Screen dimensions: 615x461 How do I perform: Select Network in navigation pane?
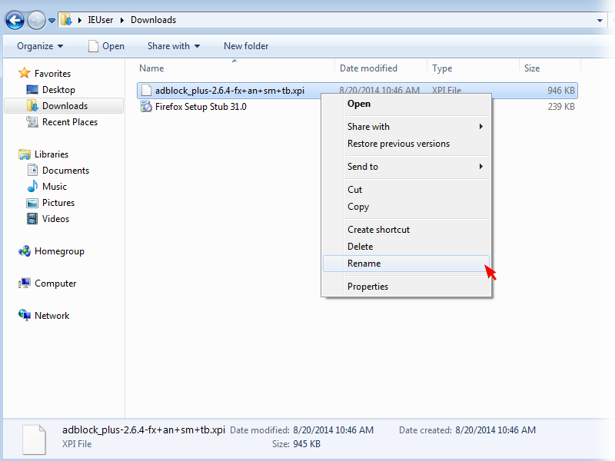(52, 316)
